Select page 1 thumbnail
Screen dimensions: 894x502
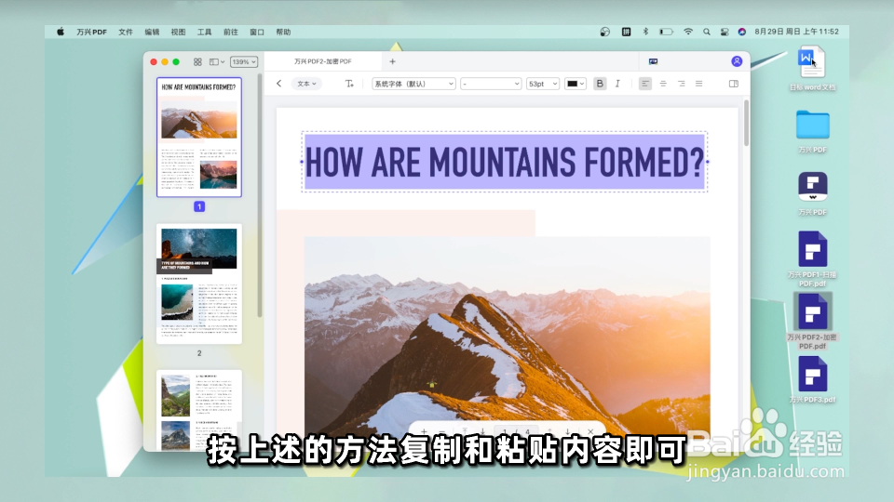click(x=199, y=138)
